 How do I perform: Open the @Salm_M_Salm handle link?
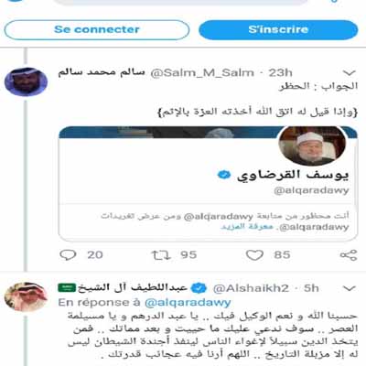tap(202, 73)
